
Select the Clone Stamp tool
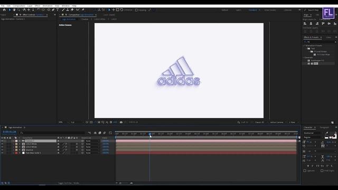(68, 10)
